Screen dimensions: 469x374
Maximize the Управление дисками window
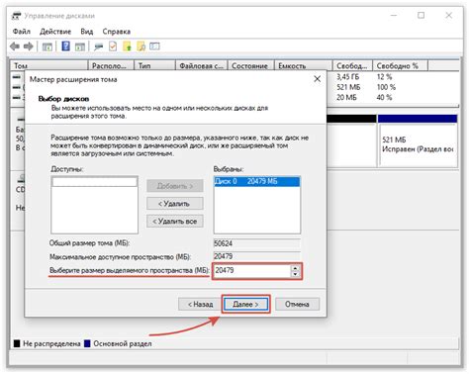pyautogui.click(x=422, y=15)
